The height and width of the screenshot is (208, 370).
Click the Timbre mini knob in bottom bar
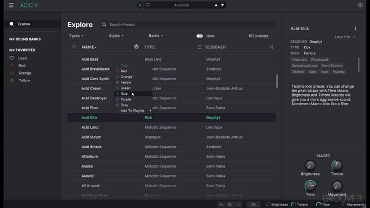[x=293, y=205]
